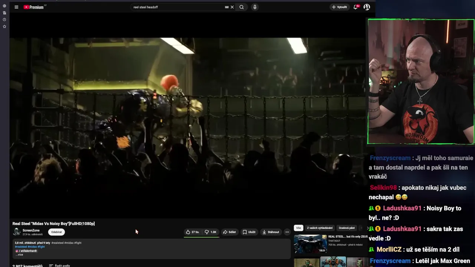Open the Řadit podle sort dropdown
This screenshot has height=267, width=475.
(59, 266)
